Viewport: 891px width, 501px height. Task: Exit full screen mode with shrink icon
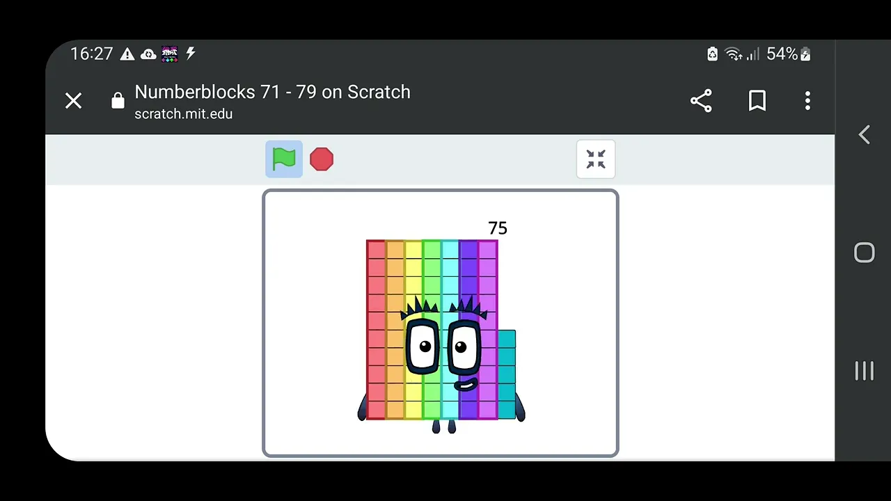click(x=596, y=159)
